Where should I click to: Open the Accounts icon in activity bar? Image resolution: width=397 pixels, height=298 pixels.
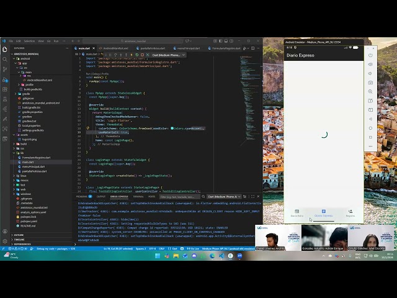point(5,232)
